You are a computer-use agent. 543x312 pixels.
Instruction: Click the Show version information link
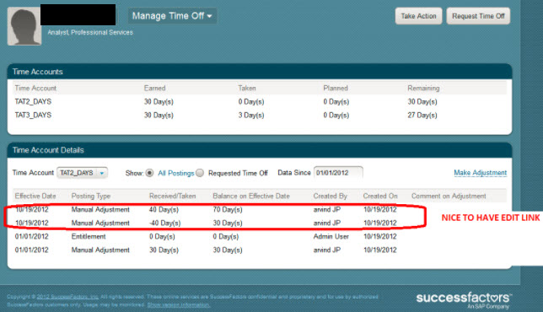(x=179, y=304)
